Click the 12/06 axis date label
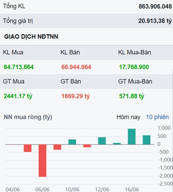Screen dimensions: 173x192 point(102,189)
